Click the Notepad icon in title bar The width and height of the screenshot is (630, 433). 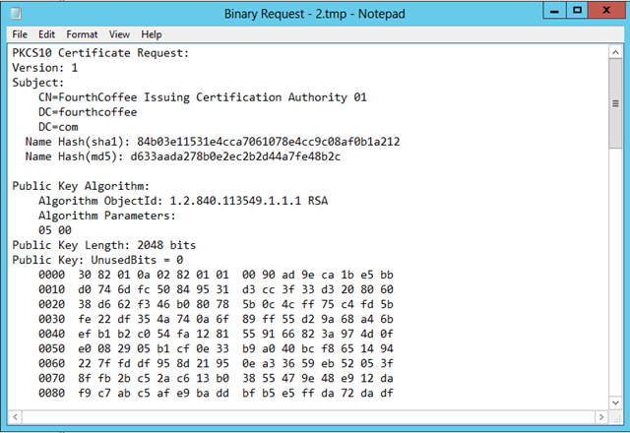16,14
